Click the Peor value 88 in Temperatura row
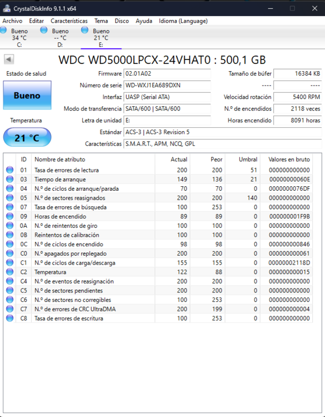 point(219,272)
